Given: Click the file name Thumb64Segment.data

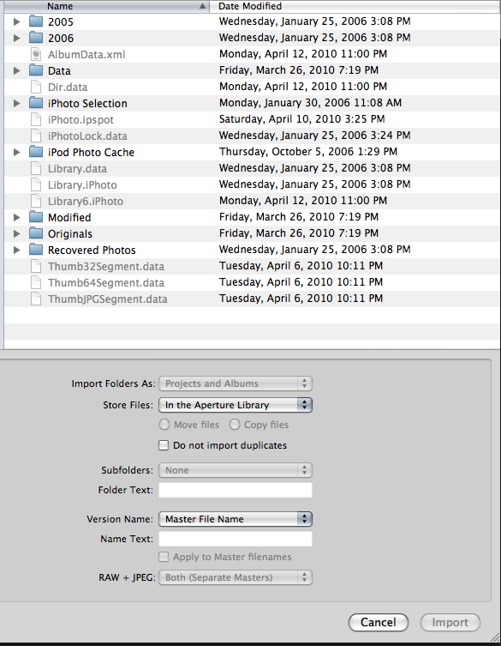Looking at the screenshot, I should 106,282.
